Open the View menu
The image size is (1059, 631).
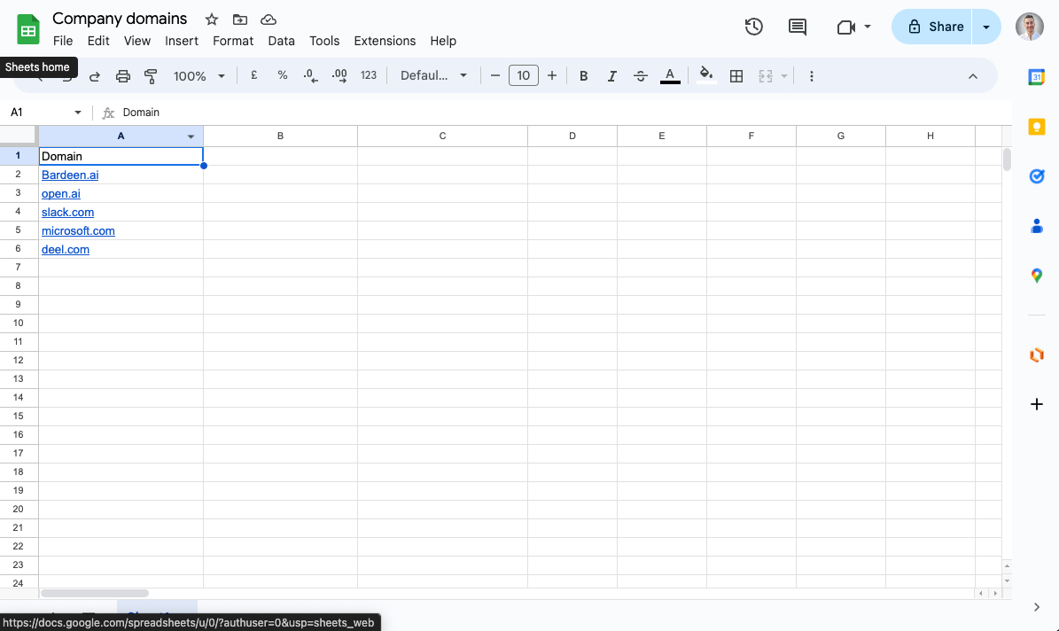[x=137, y=41]
